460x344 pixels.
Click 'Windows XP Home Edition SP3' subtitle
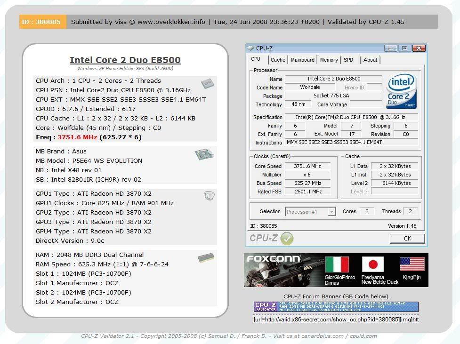(125, 68)
